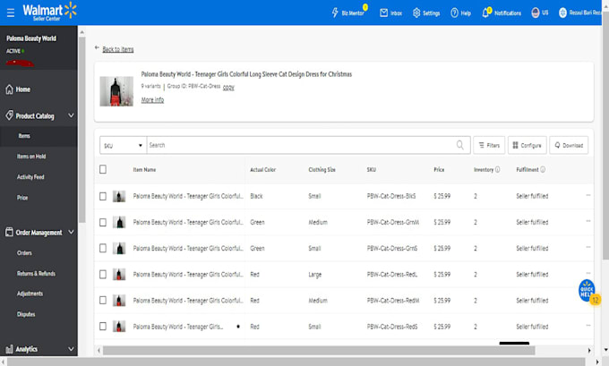Select the Red Large dress row checkbox
Viewport: 609px width, 366px height.
[103, 275]
